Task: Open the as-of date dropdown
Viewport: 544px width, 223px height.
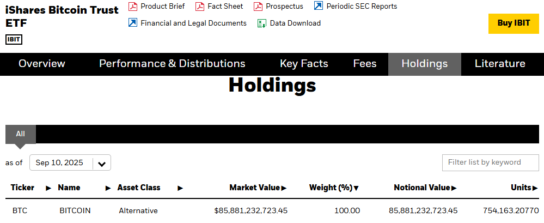Action: (x=70, y=162)
